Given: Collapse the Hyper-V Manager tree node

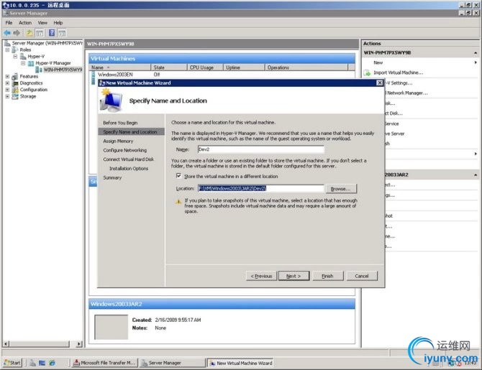Looking at the screenshot, I should click(x=23, y=63).
